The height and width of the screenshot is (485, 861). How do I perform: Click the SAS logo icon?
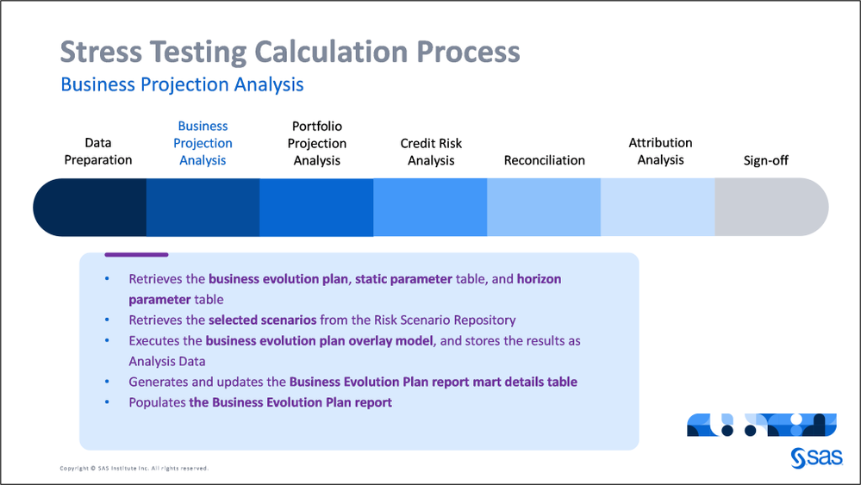click(x=813, y=458)
